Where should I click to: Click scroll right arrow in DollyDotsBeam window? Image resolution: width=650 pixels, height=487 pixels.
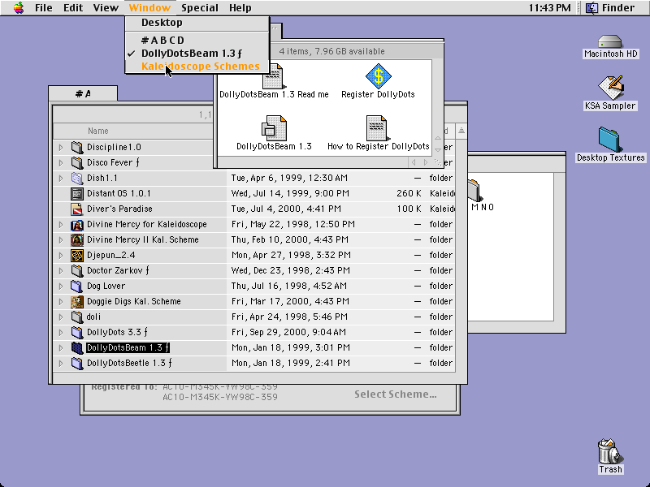426,162
